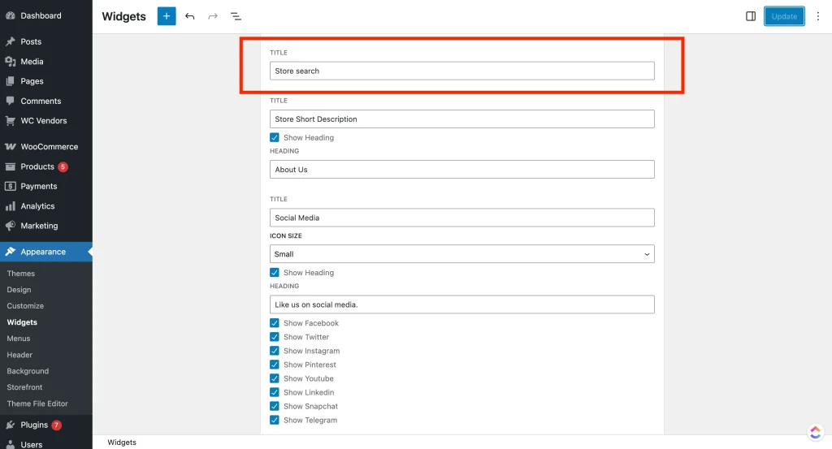Open the three-dot Options menu
Viewport: 832px width, 449px height.
[817, 16]
